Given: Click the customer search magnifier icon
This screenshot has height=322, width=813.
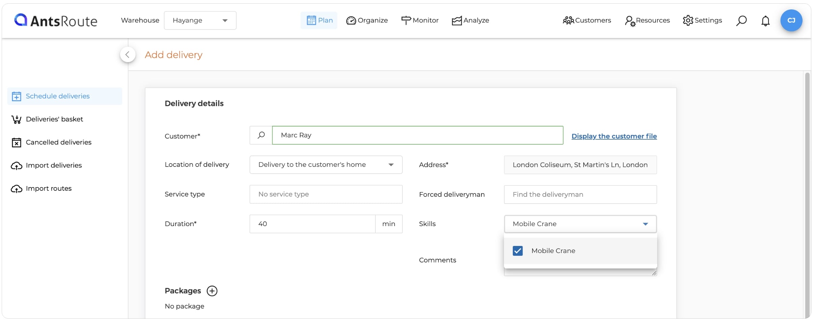Looking at the screenshot, I should [261, 135].
